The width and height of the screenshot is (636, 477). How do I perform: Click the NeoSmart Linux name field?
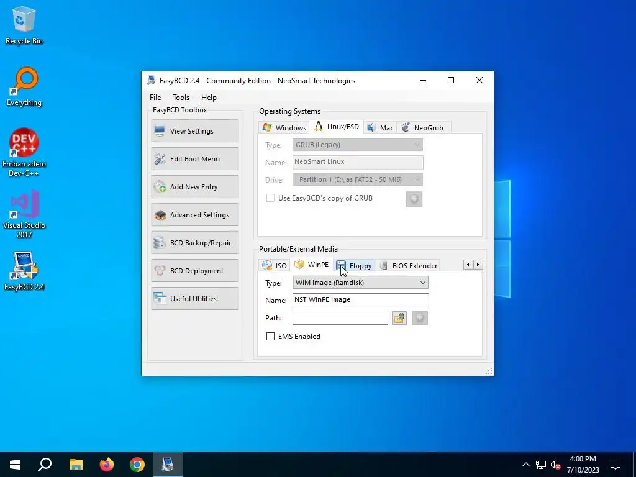(x=358, y=162)
